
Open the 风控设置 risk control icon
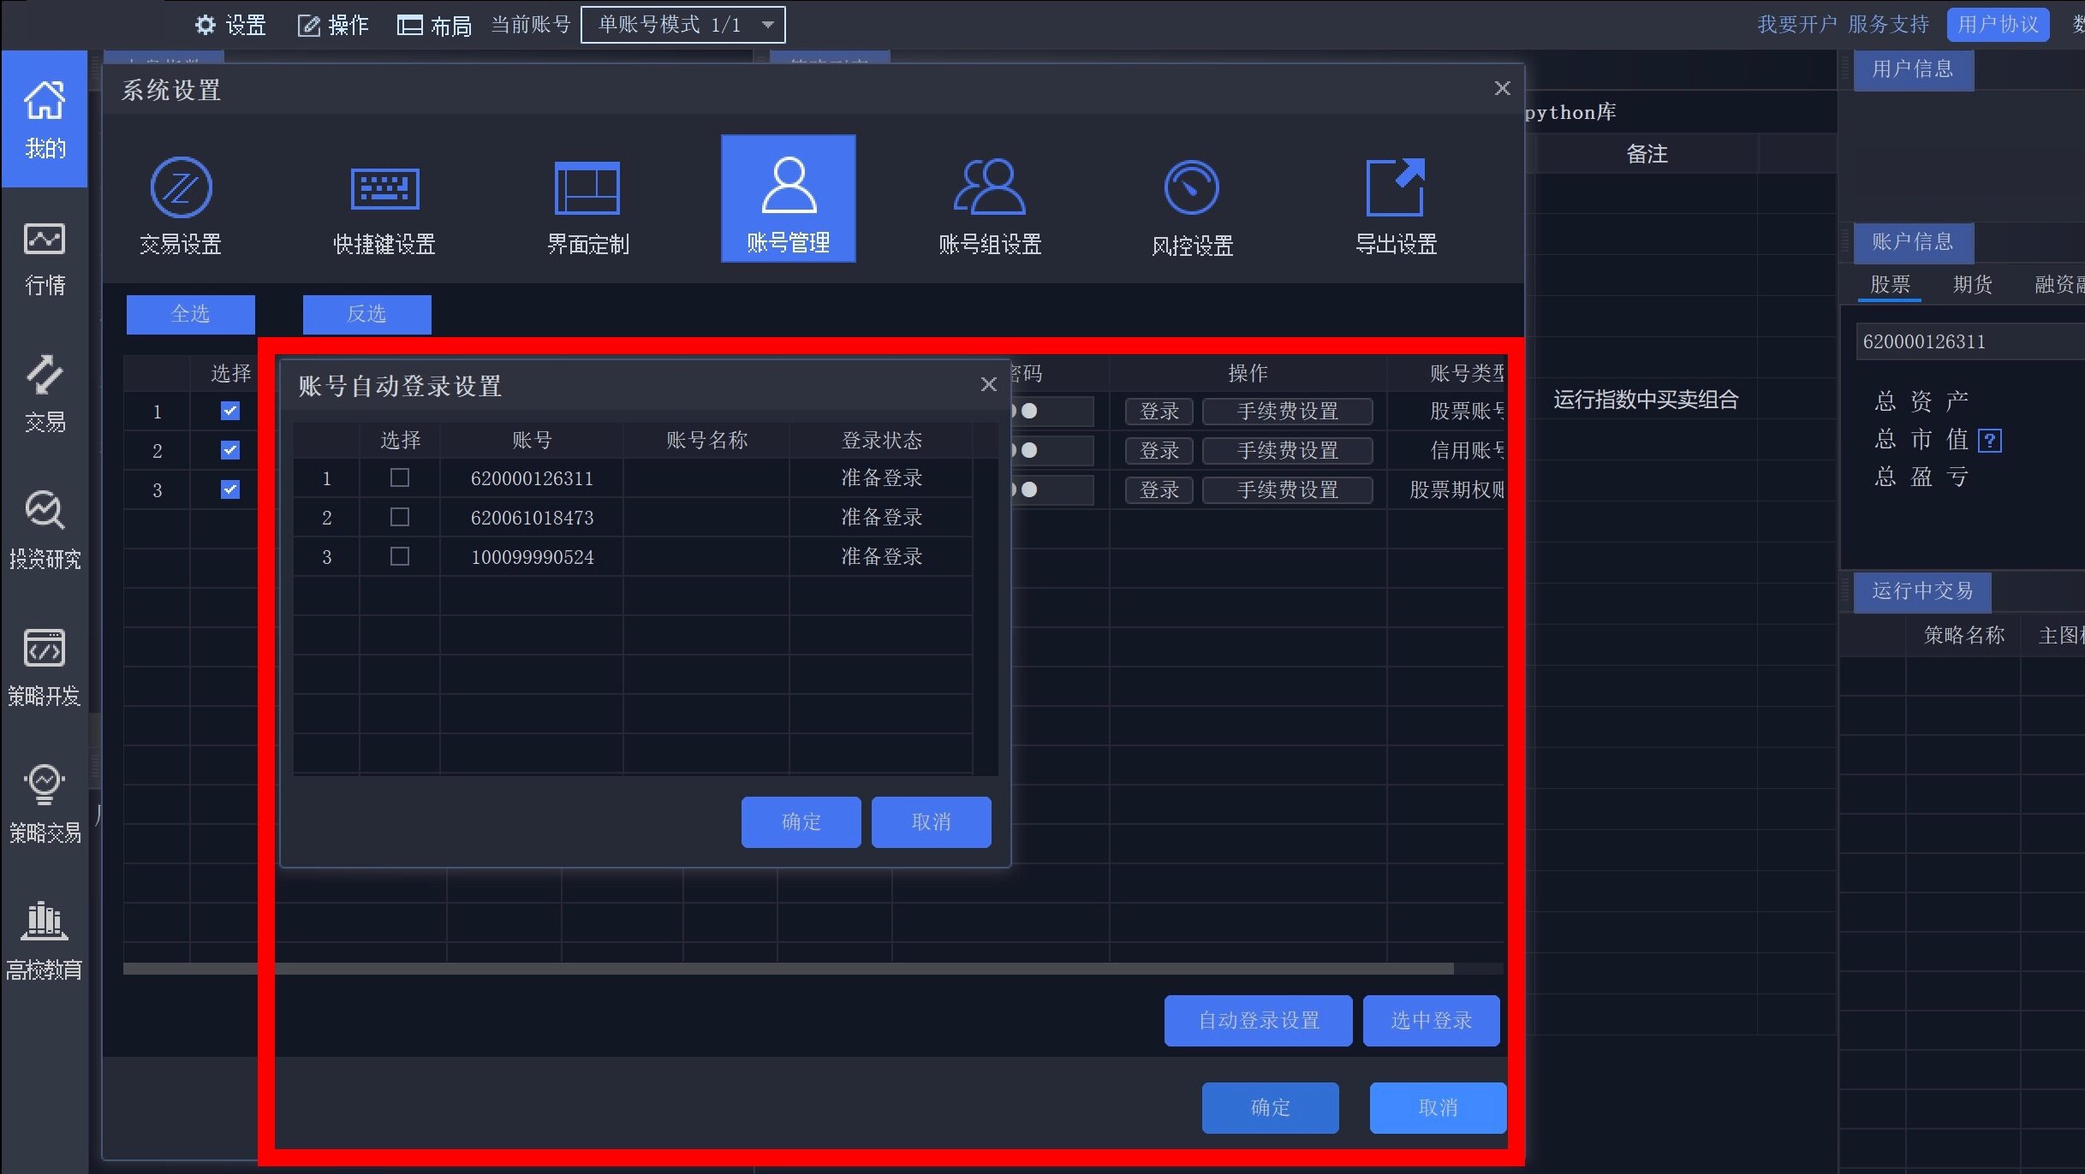(1192, 201)
